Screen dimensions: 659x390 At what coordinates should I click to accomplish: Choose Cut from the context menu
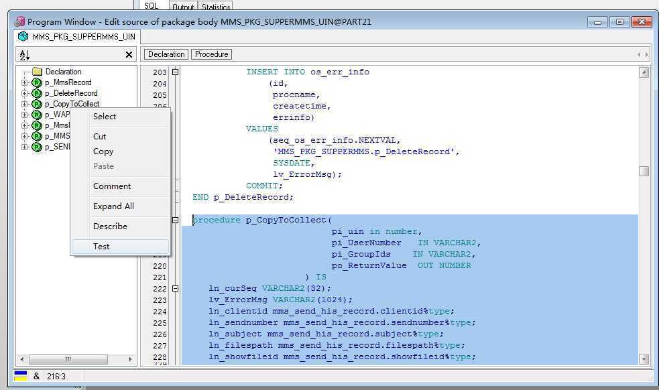point(121,136)
